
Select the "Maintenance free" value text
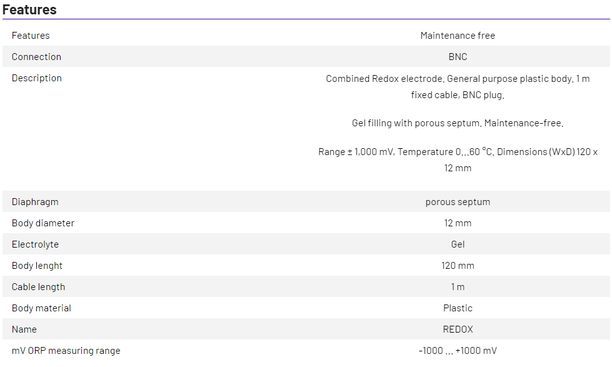pyautogui.click(x=458, y=36)
